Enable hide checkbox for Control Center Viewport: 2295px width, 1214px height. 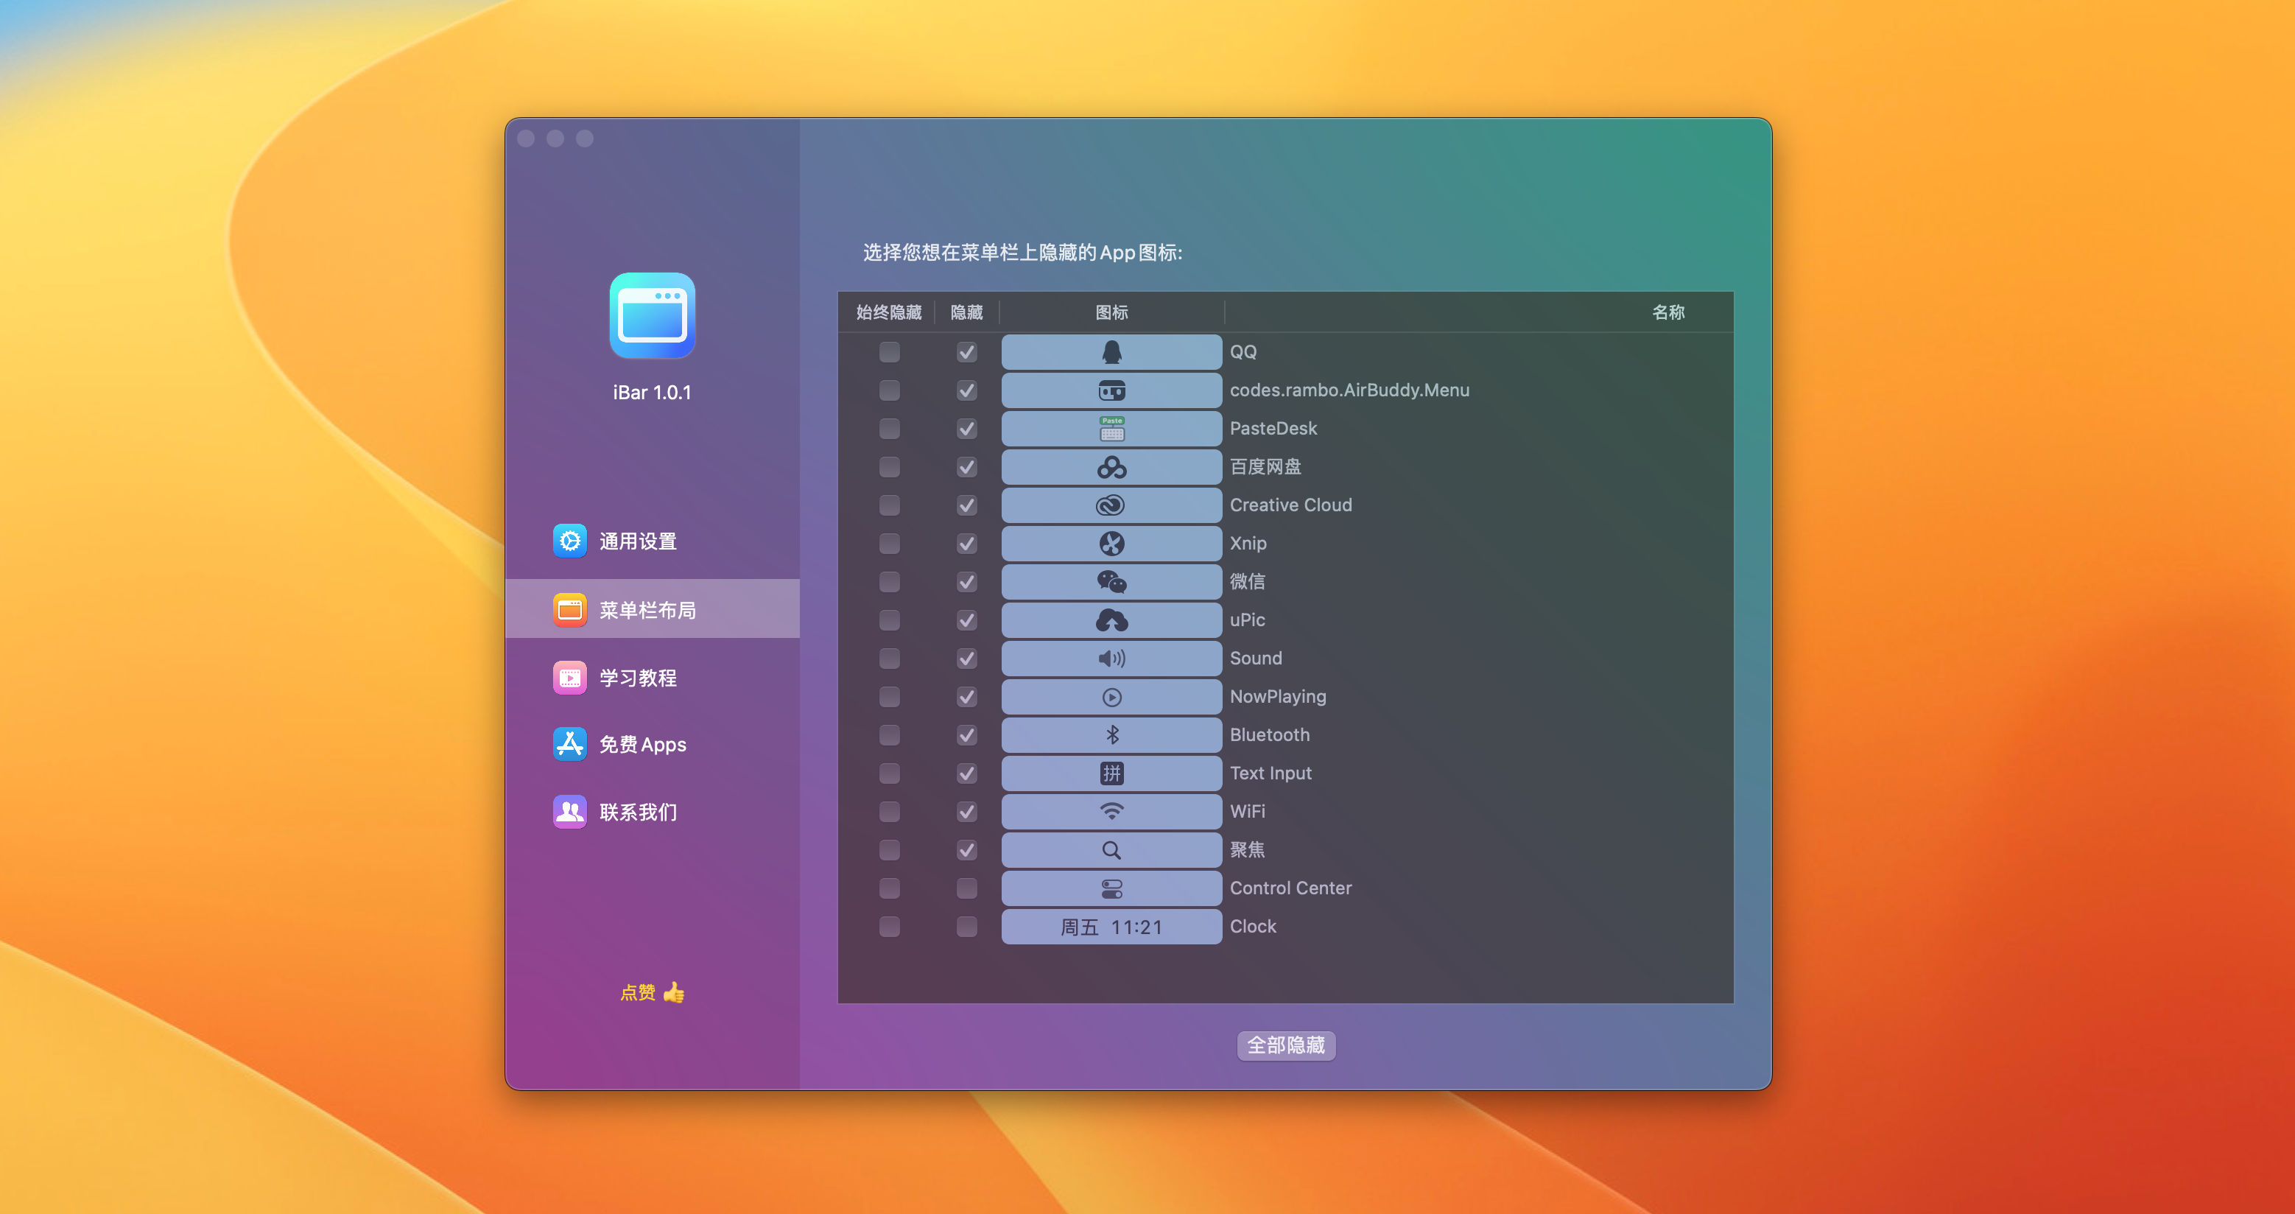[966, 888]
